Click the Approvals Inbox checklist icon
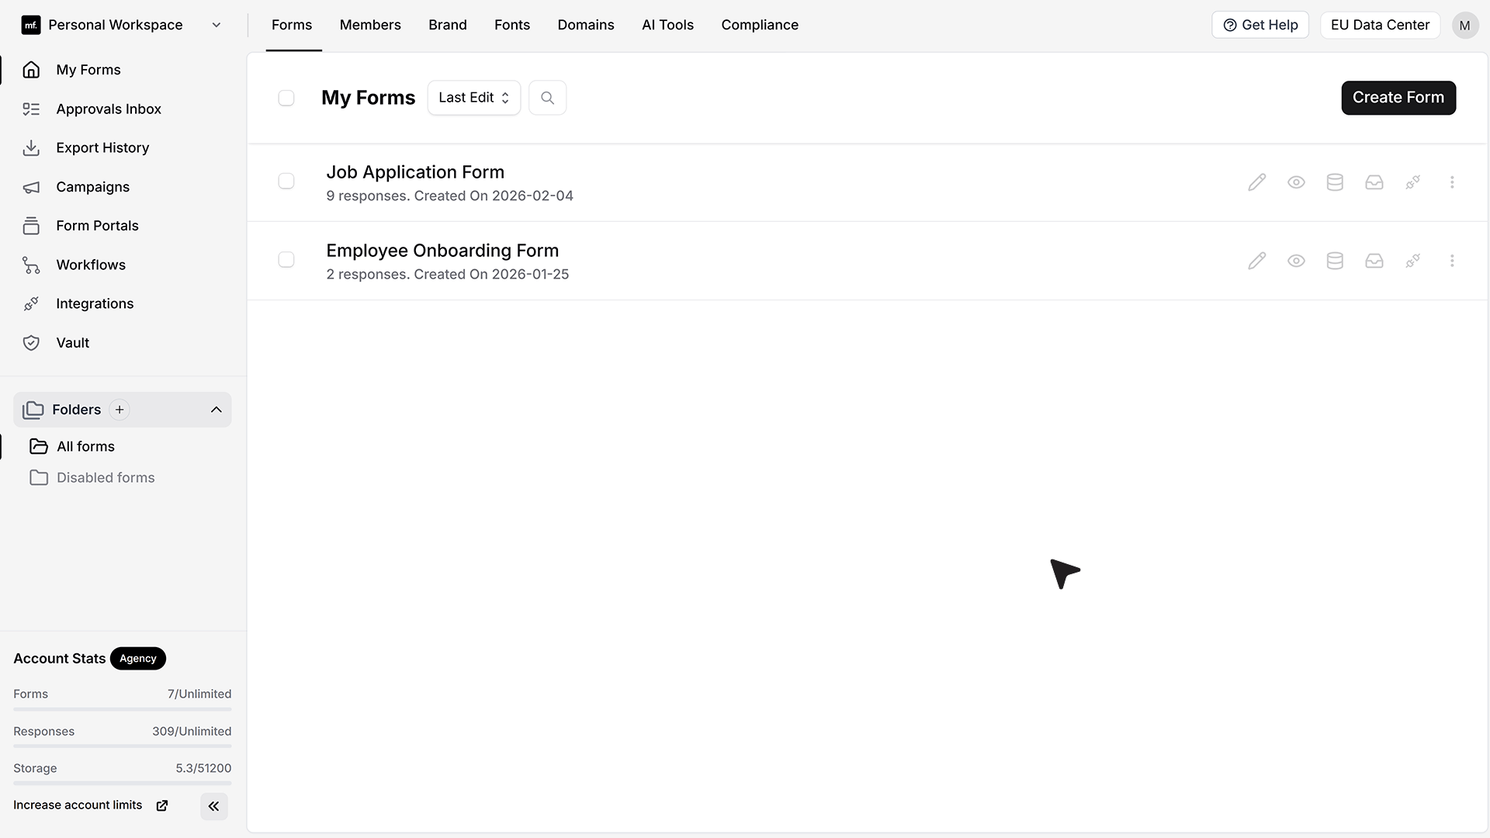The image size is (1490, 838). pyautogui.click(x=31, y=109)
